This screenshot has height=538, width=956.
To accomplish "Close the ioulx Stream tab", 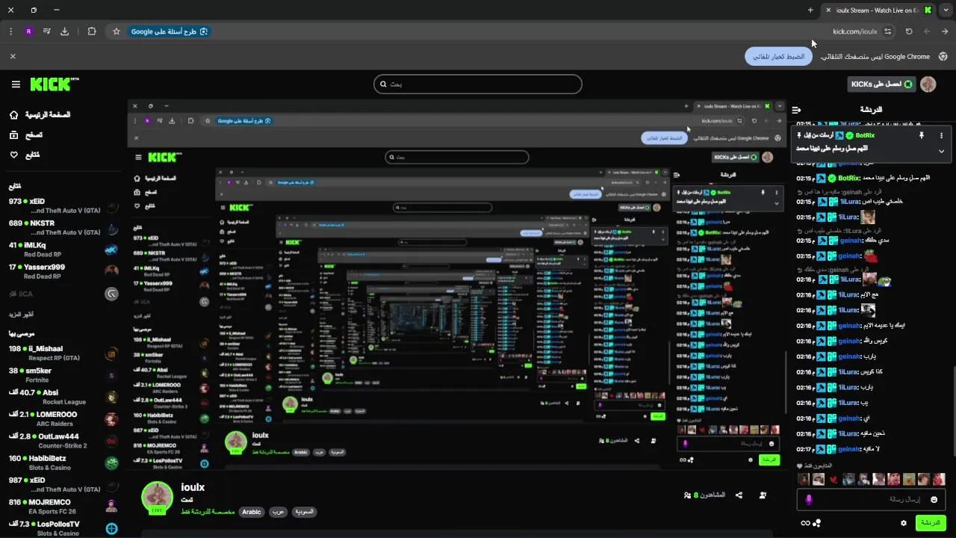I will click(x=828, y=10).
